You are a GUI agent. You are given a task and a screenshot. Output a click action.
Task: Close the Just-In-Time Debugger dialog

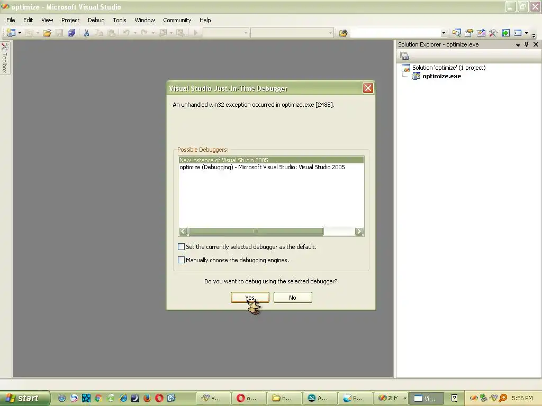click(x=368, y=88)
